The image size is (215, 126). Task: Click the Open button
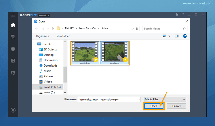pyautogui.click(x=154, y=106)
